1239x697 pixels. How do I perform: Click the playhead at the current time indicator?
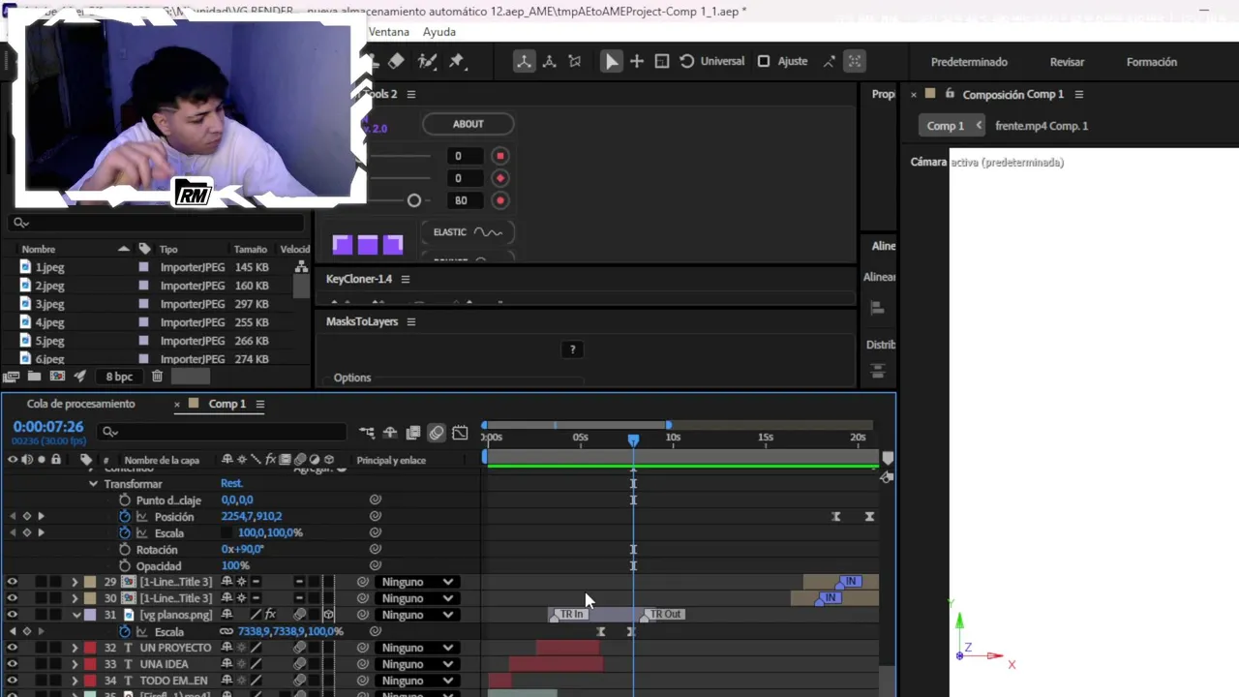[x=633, y=439]
